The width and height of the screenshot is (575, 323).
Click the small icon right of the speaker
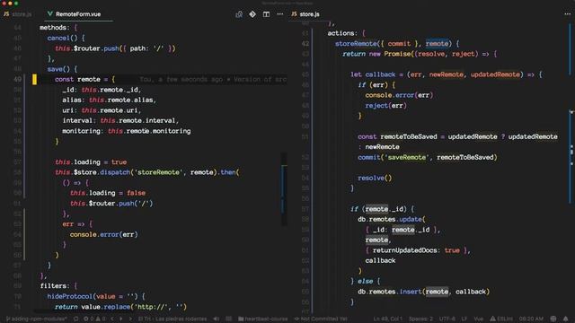[x=228, y=319]
